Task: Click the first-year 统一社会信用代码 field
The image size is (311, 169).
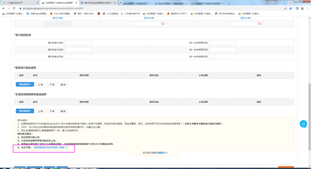Action: tap(223, 43)
